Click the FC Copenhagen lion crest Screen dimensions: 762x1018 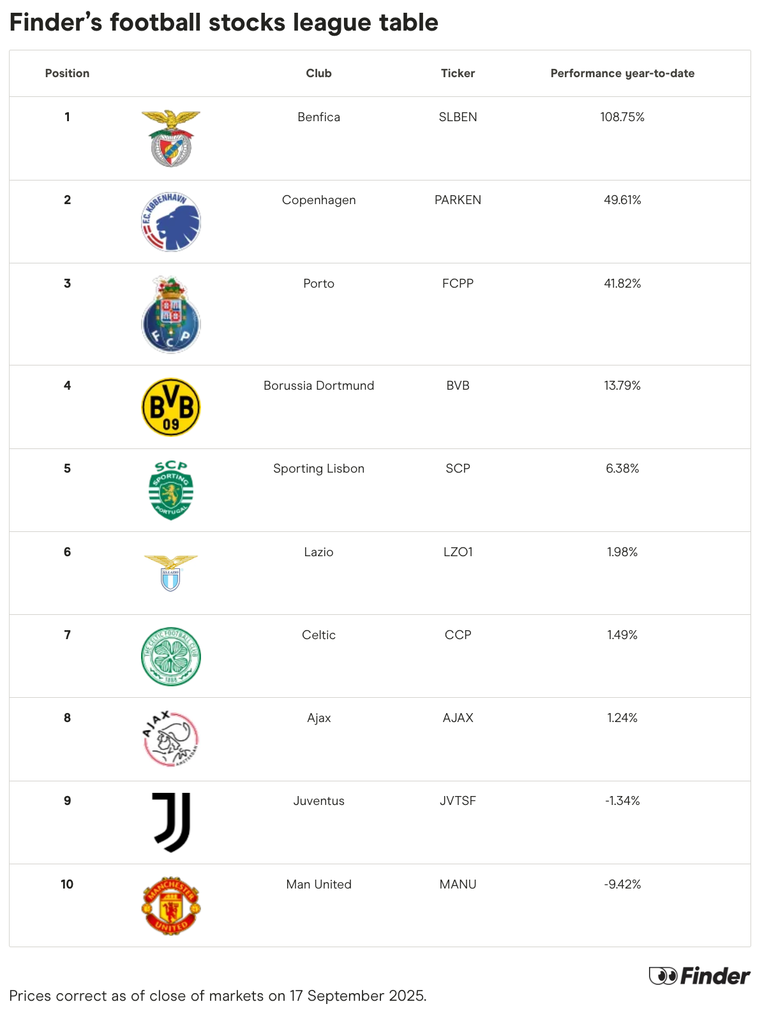point(171,221)
